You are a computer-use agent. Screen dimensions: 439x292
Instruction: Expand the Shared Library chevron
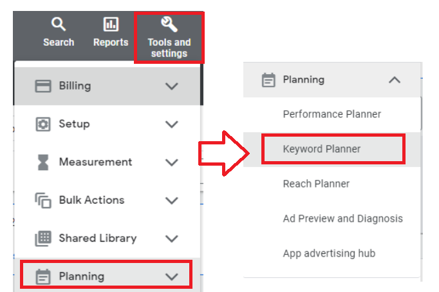[x=172, y=238]
